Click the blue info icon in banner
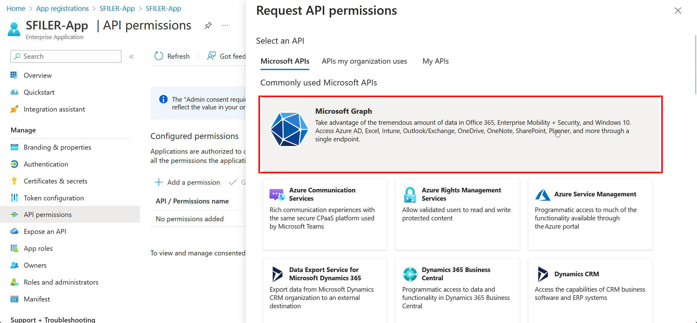Viewport: 697px width, 323px height. coord(163,99)
